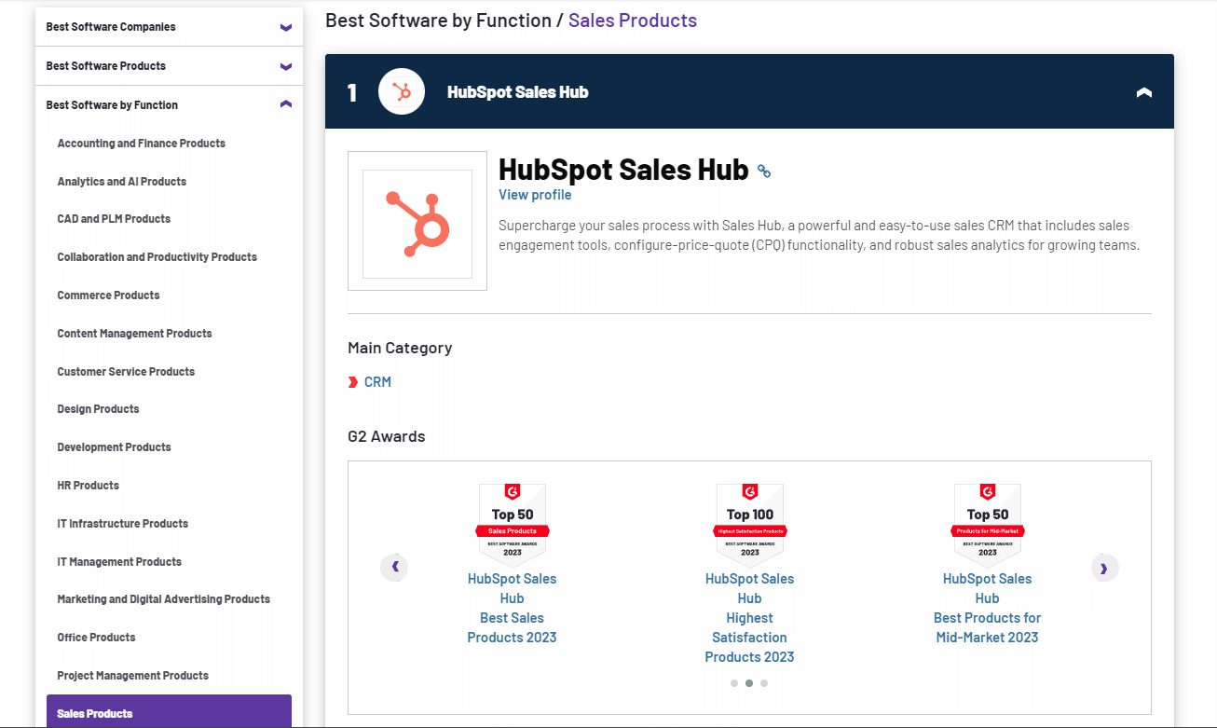The image size is (1217, 728).
Task: Open HR Products category
Action: click(x=89, y=486)
